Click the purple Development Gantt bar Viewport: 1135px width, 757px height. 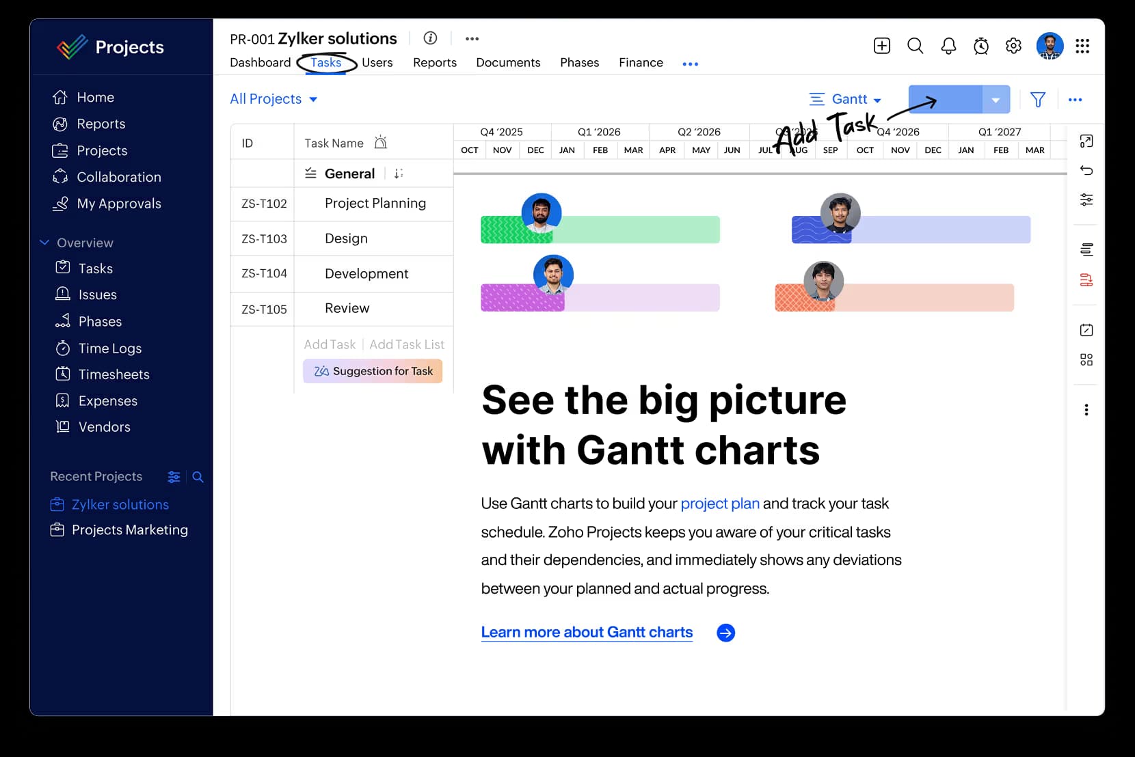point(600,298)
